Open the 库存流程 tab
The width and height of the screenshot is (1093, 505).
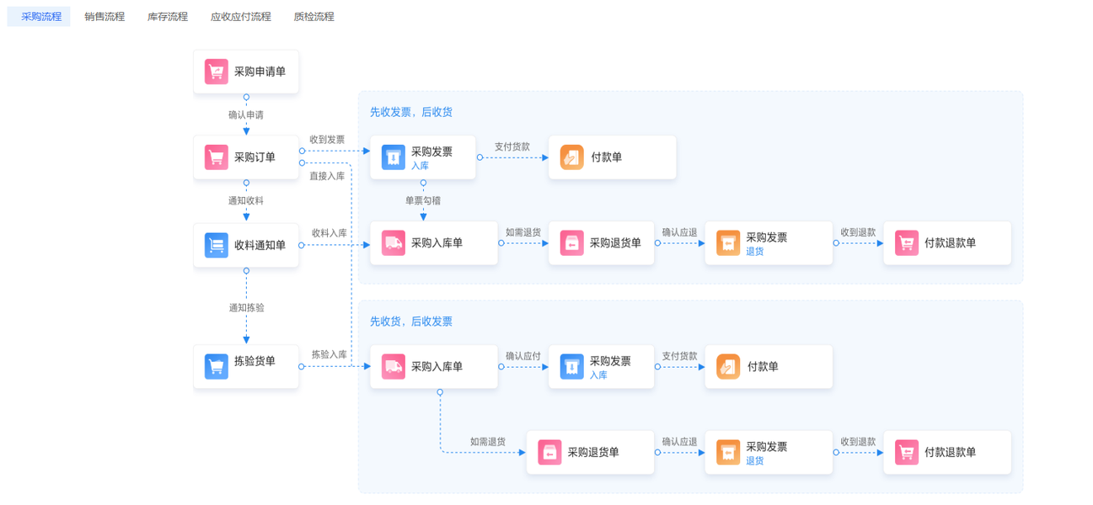[x=168, y=17]
